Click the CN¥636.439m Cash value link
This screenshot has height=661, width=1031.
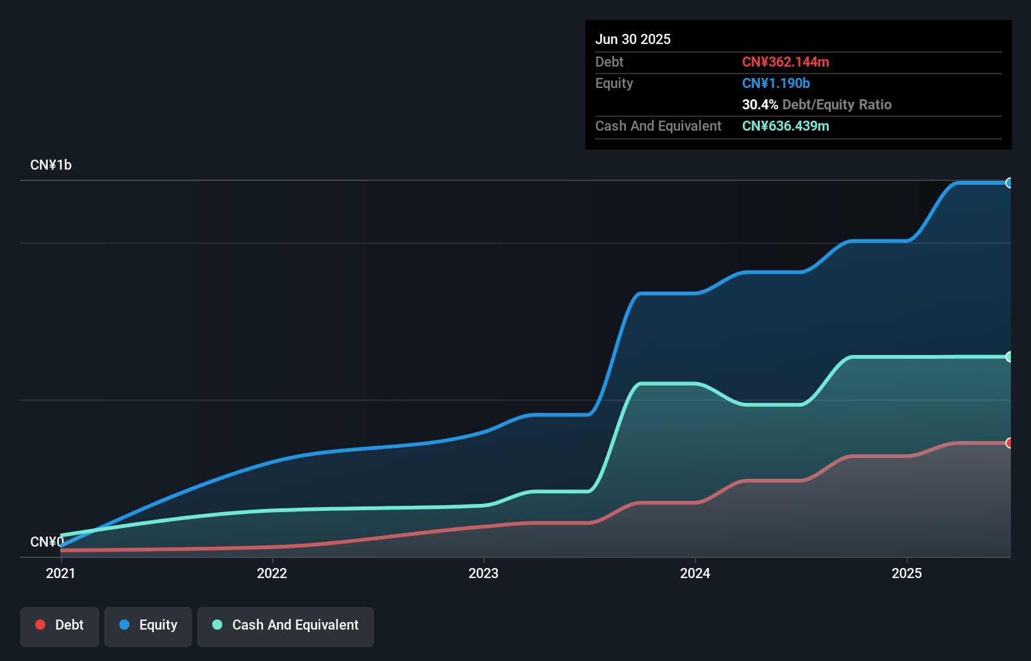pyautogui.click(x=785, y=126)
